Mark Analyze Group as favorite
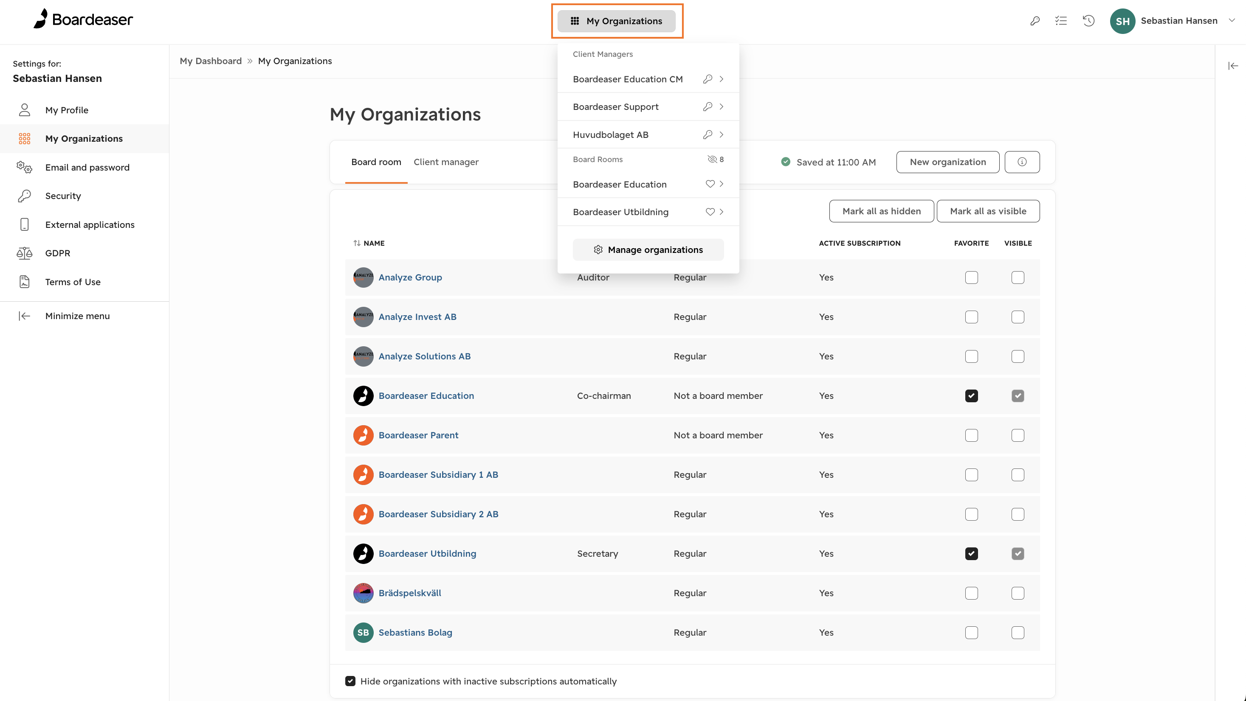The height and width of the screenshot is (701, 1246). [971, 278]
